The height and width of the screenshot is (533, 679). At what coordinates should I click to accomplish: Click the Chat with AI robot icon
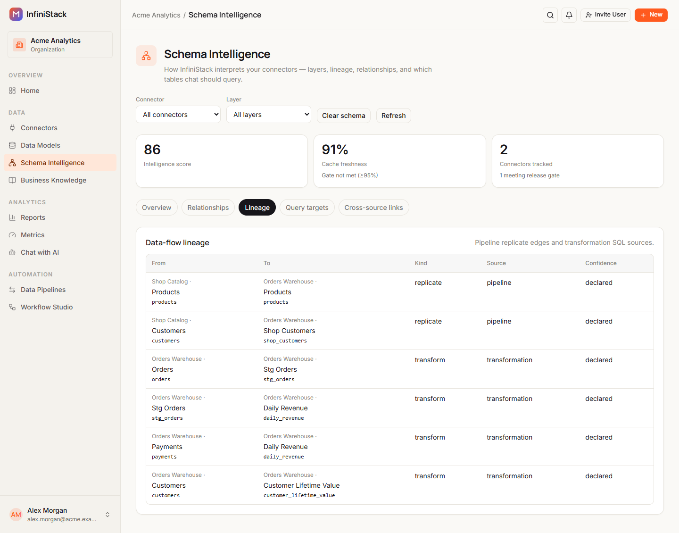12,252
